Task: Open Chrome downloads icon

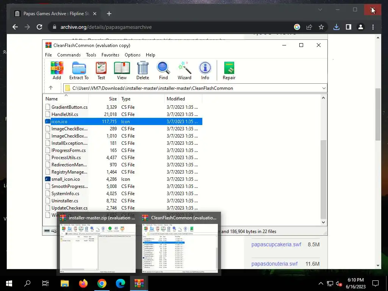Action: (336, 27)
